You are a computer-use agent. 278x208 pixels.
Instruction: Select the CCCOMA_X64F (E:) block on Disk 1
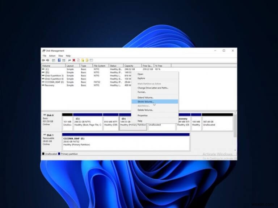126,142
